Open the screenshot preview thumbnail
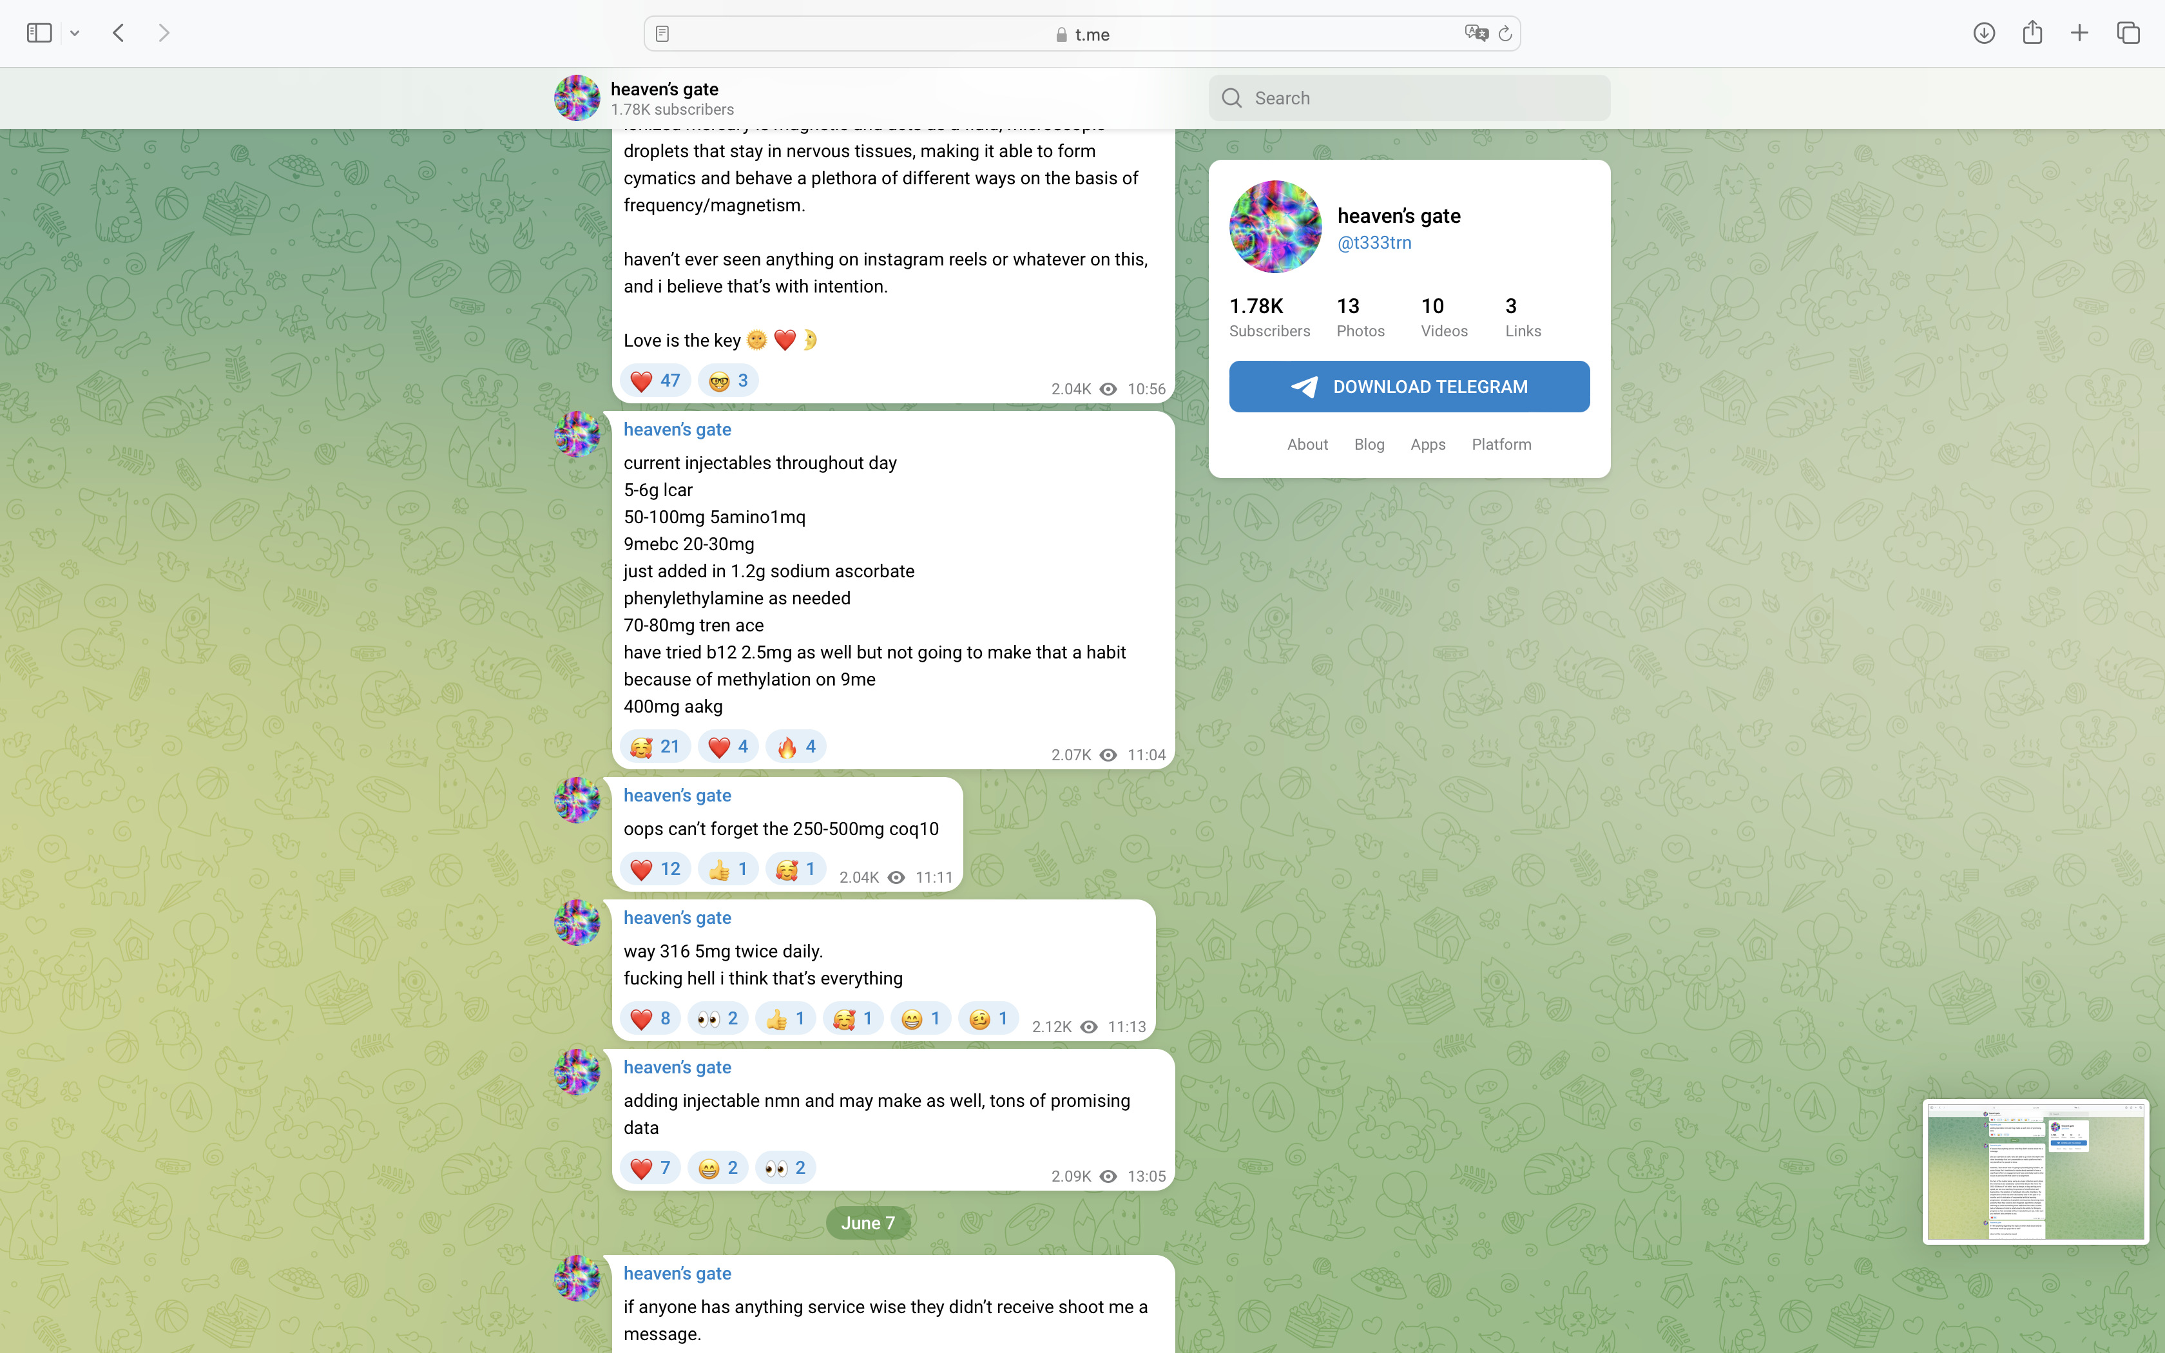 (2035, 1171)
